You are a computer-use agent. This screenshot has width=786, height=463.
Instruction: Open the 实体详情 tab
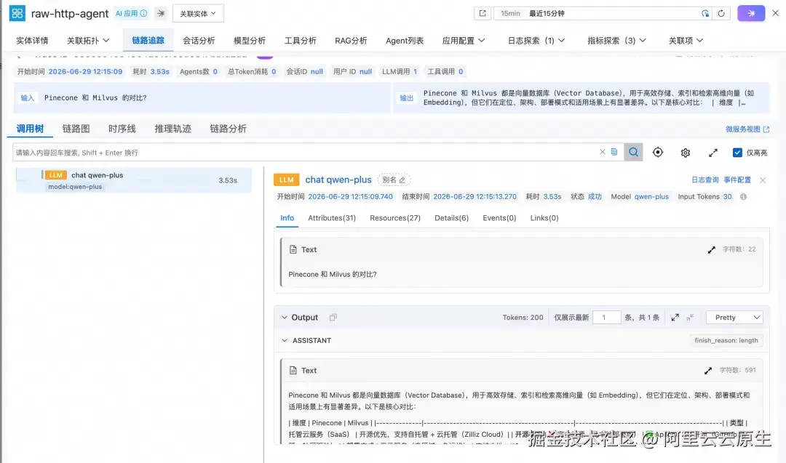pyautogui.click(x=32, y=41)
